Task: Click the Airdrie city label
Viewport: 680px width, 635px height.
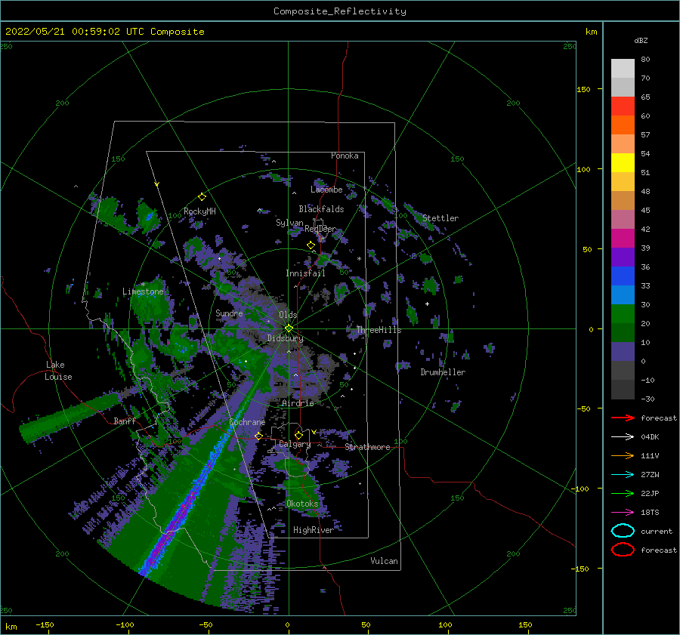Action: [298, 403]
